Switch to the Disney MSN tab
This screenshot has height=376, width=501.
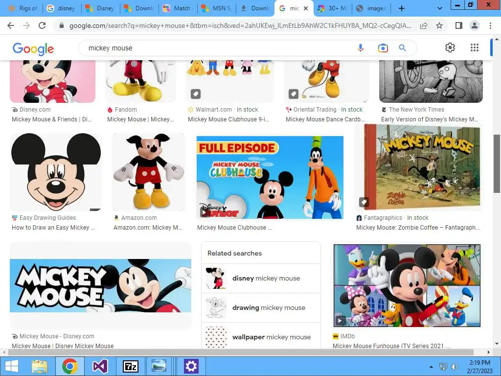point(100,8)
